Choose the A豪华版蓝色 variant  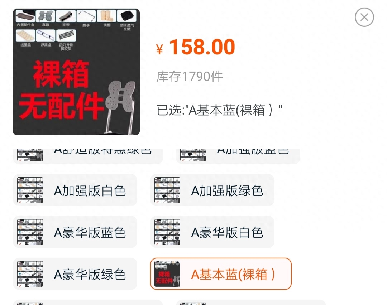click(75, 232)
